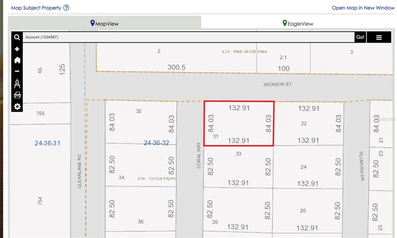Image resolution: width=397 pixels, height=238 pixels.
Task: Open the compass measure tool
Action: coord(17,83)
